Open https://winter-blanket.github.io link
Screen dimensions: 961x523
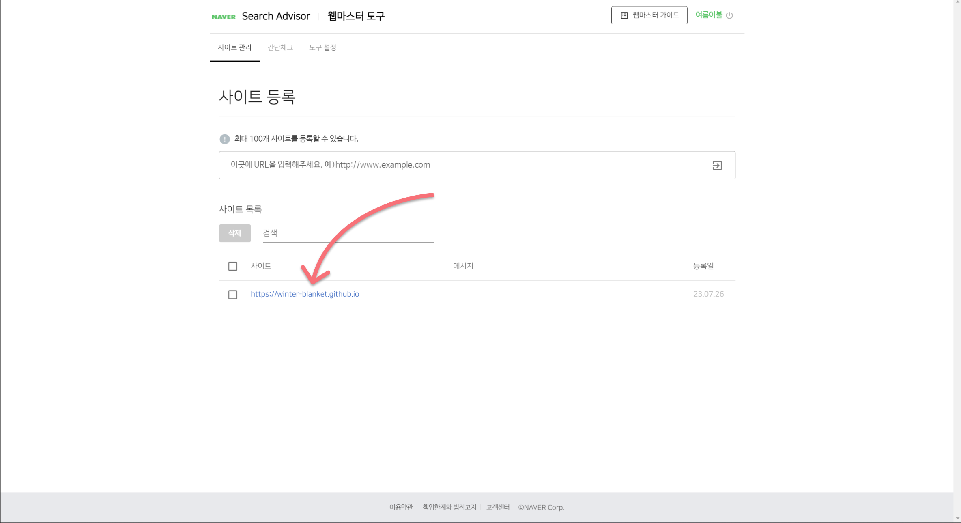pos(305,294)
